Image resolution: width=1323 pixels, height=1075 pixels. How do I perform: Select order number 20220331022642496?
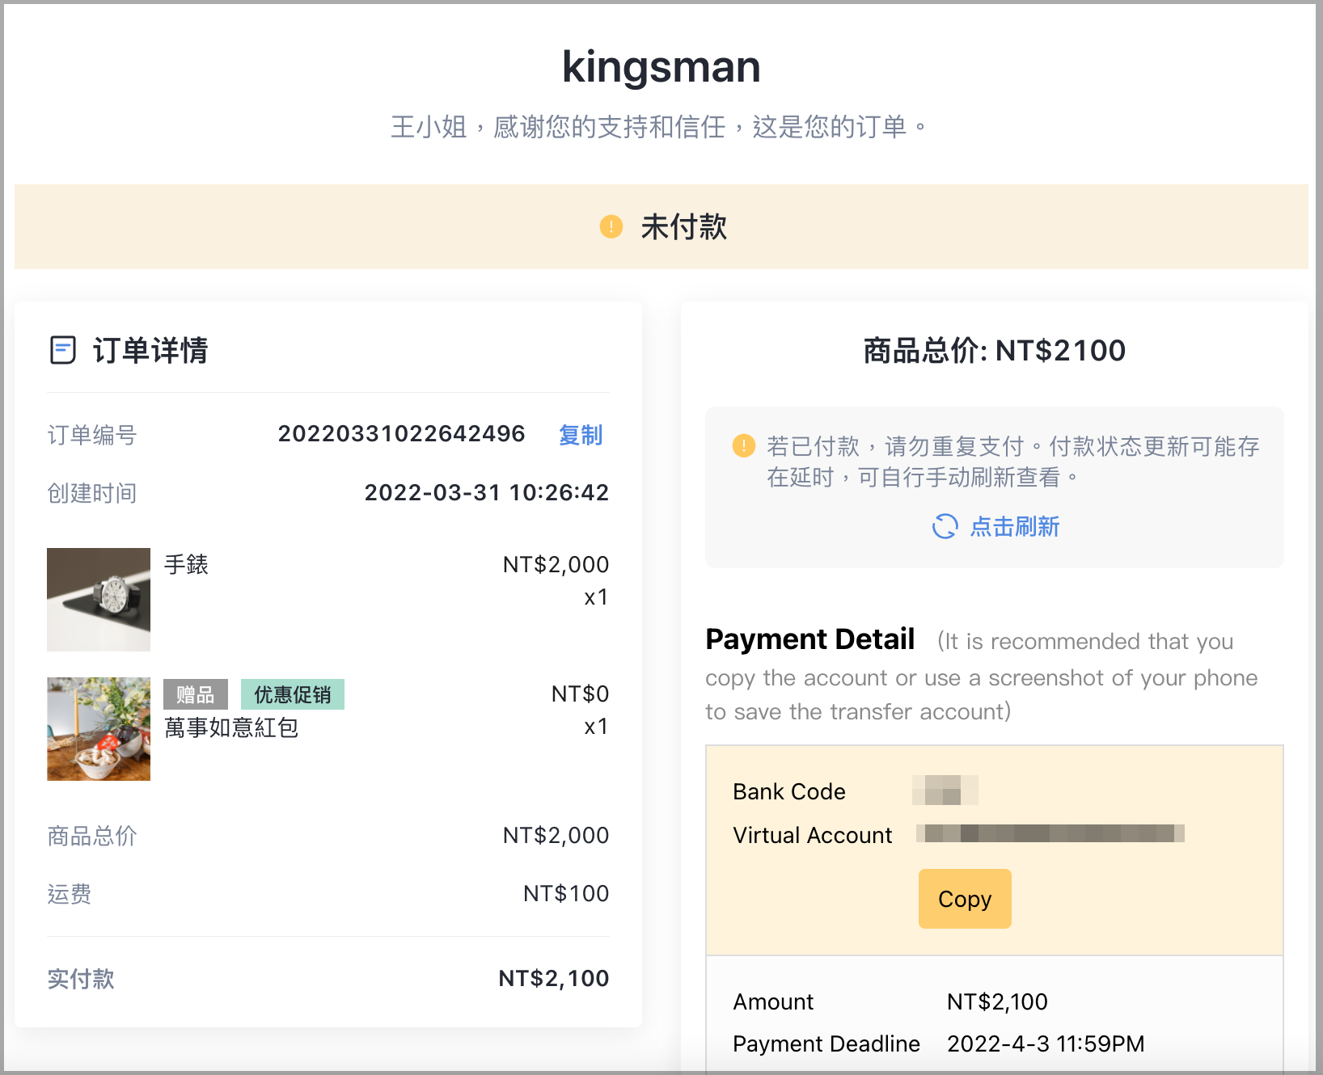tap(402, 434)
